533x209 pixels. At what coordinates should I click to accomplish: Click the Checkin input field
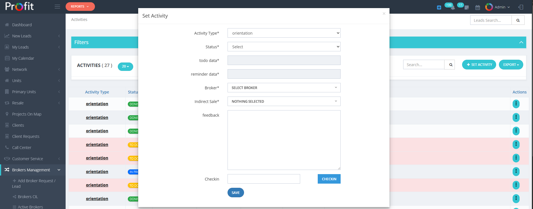[264, 179]
